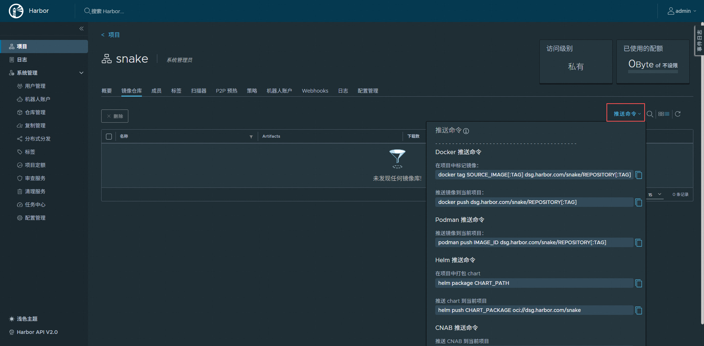Open the admin user menu

[x=682, y=11]
